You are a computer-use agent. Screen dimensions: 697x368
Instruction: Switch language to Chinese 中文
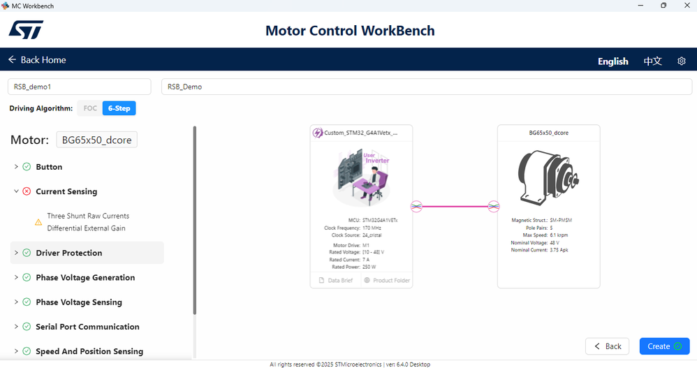[652, 61]
